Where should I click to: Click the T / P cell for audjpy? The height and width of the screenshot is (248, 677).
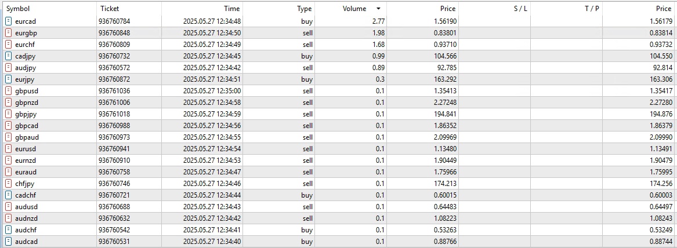pos(566,68)
